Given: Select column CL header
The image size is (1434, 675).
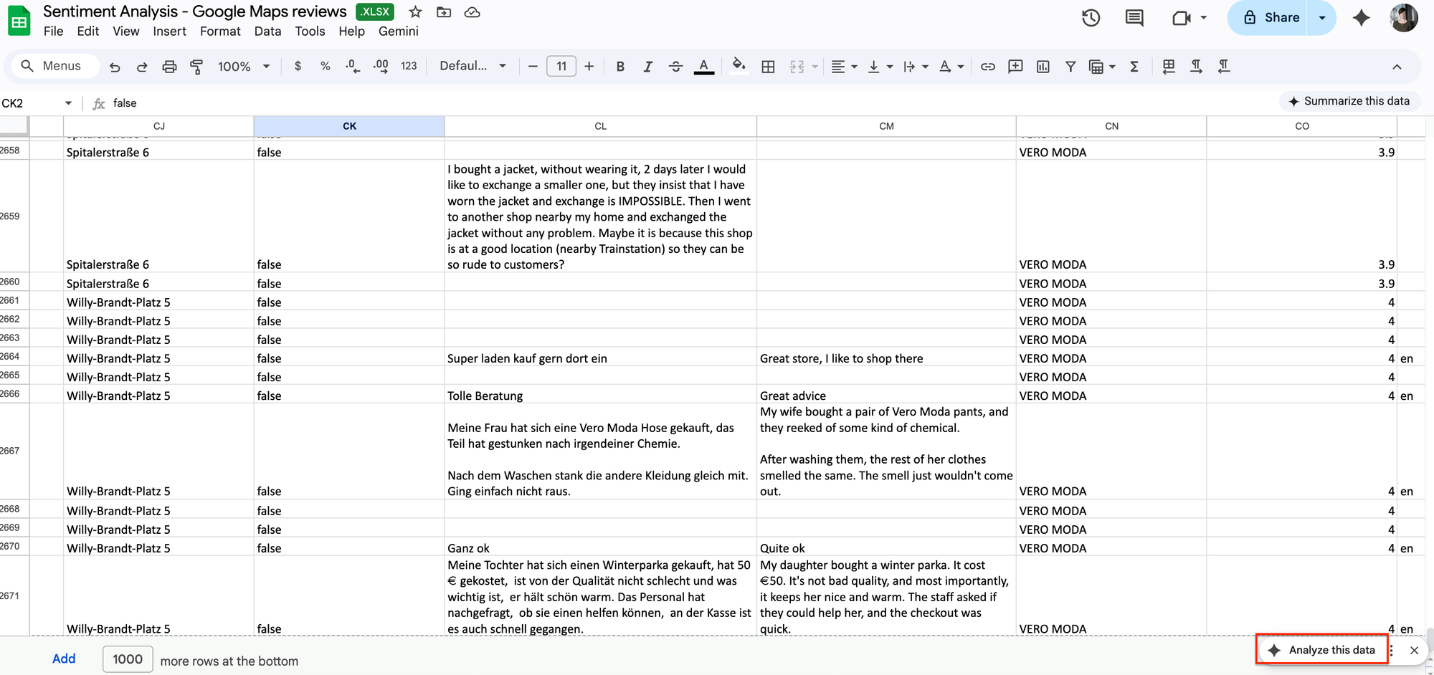Looking at the screenshot, I should pyautogui.click(x=601, y=126).
